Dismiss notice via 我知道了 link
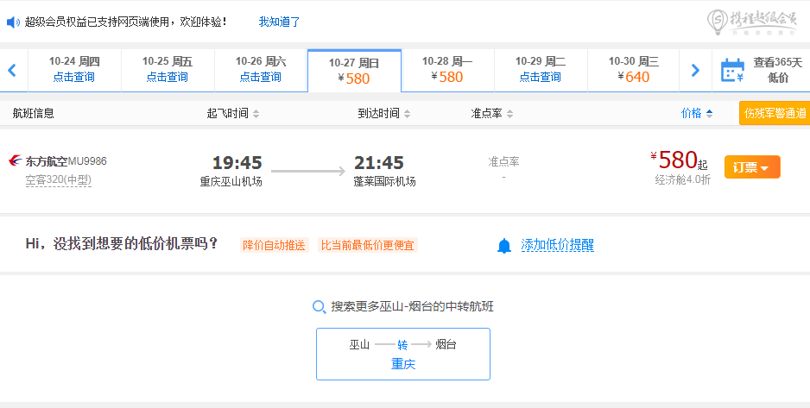This screenshot has height=408, width=810. [x=279, y=22]
